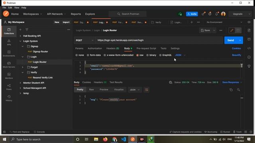Open the Tests request tab
This screenshot has width=255, height=143.
pyautogui.click(x=163, y=48)
